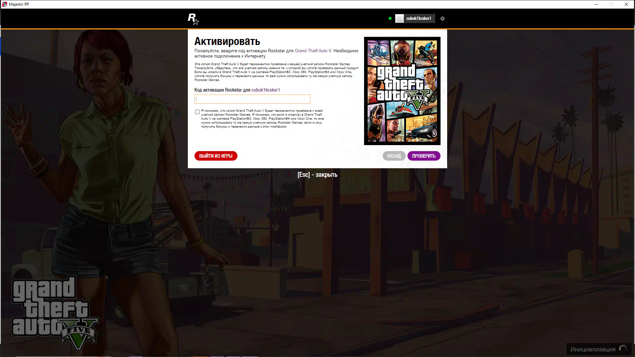
Task: Close the Majestic RP window
Action: 626,4
